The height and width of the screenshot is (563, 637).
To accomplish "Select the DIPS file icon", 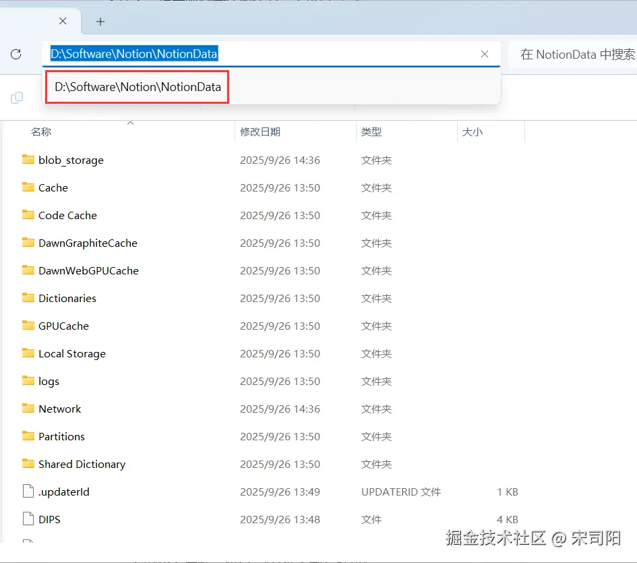I will click(x=28, y=518).
